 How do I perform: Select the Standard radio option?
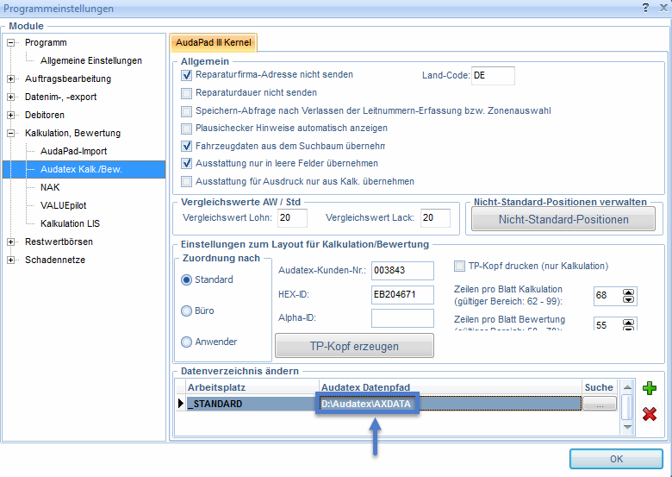[x=186, y=279]
